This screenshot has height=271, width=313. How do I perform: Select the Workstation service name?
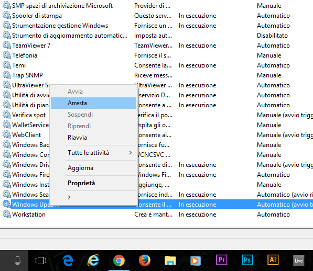29,214
